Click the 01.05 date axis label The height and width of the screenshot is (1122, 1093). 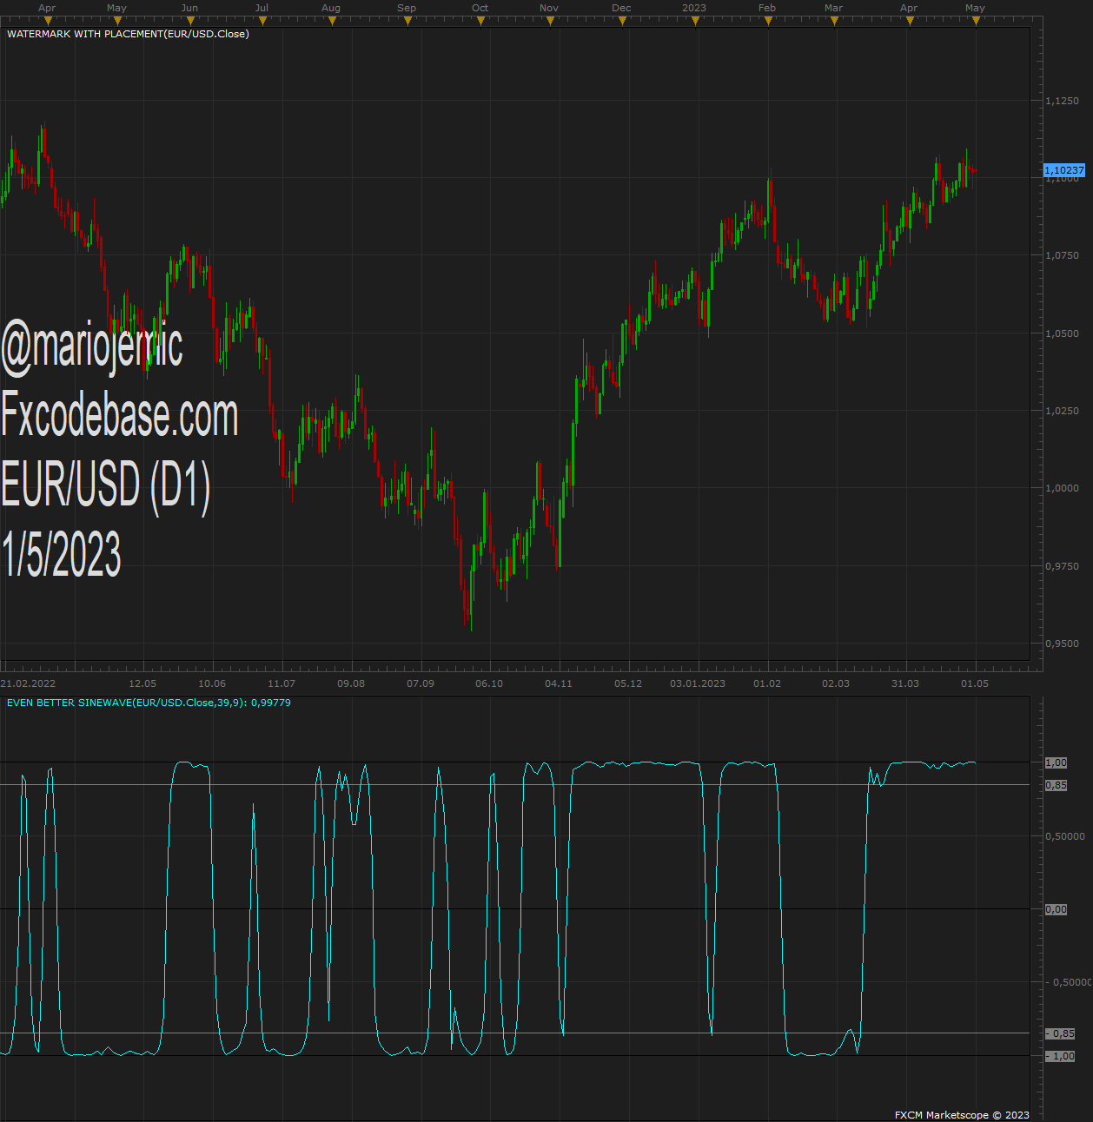[975, 683]
